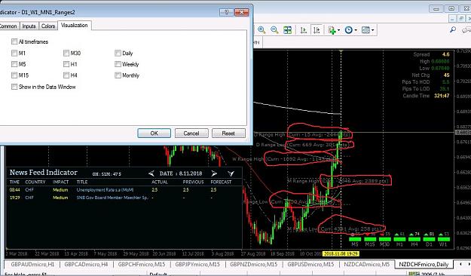The height and width of the screenshot is (276, 471).
Task: Select the SNB Gov Board Member news row
Action: point(124,198)
